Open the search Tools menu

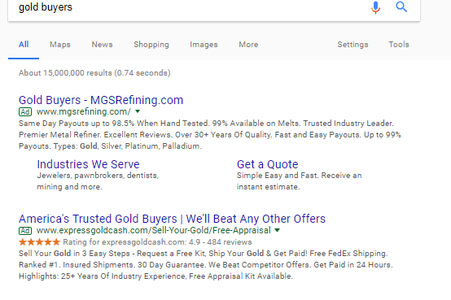point(399,45)
